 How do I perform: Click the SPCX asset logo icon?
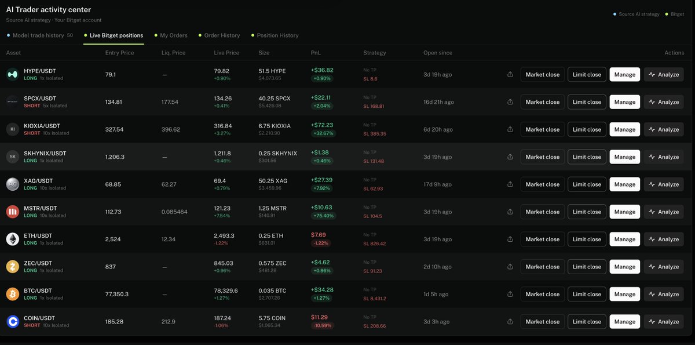click(x=12, y=102)
